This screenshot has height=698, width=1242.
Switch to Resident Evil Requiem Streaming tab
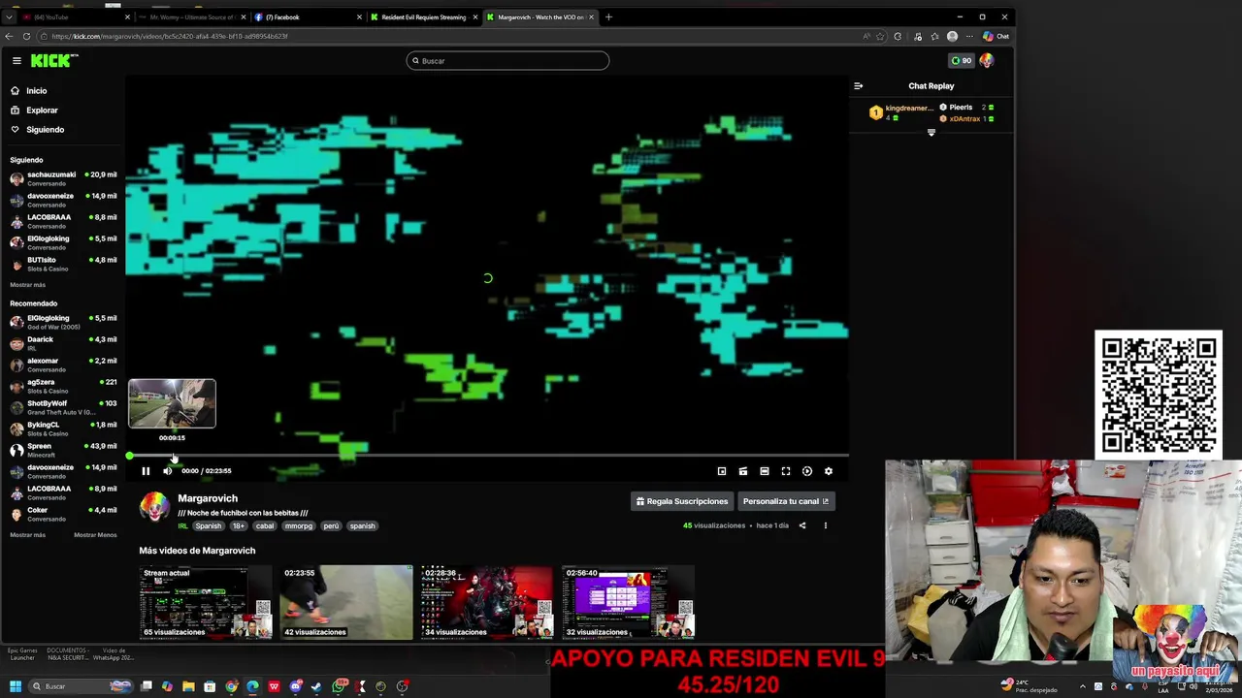click(423, 16)
